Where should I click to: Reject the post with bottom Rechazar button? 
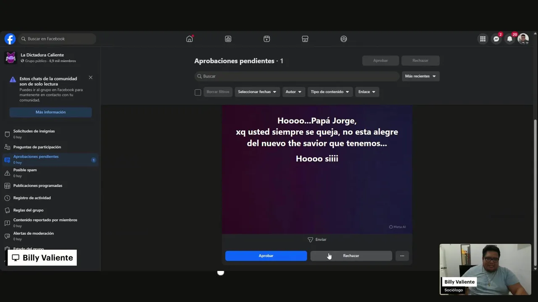pyautogui.click(x=351, y=256)
